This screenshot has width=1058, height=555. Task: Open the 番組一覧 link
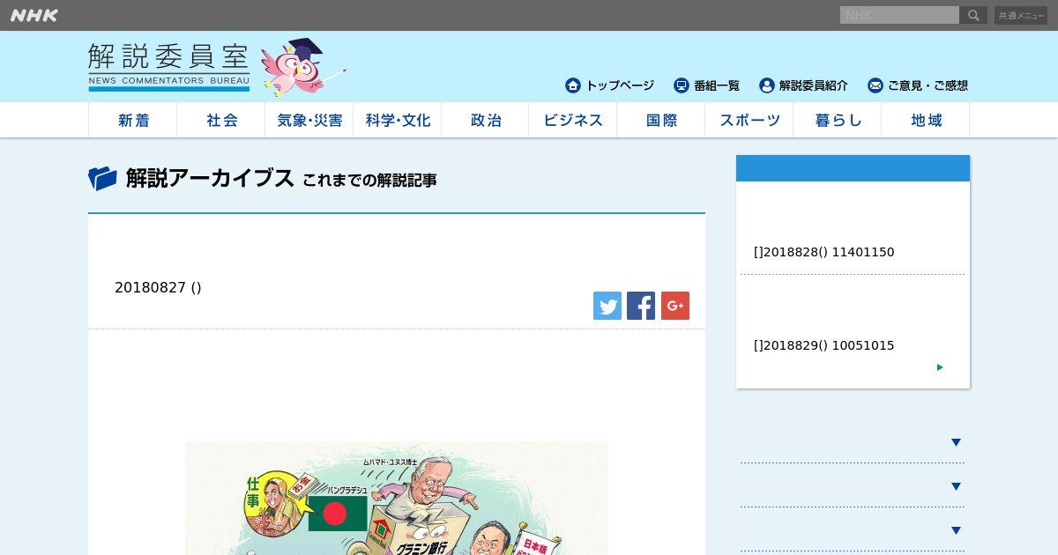[x=717, y=85]
